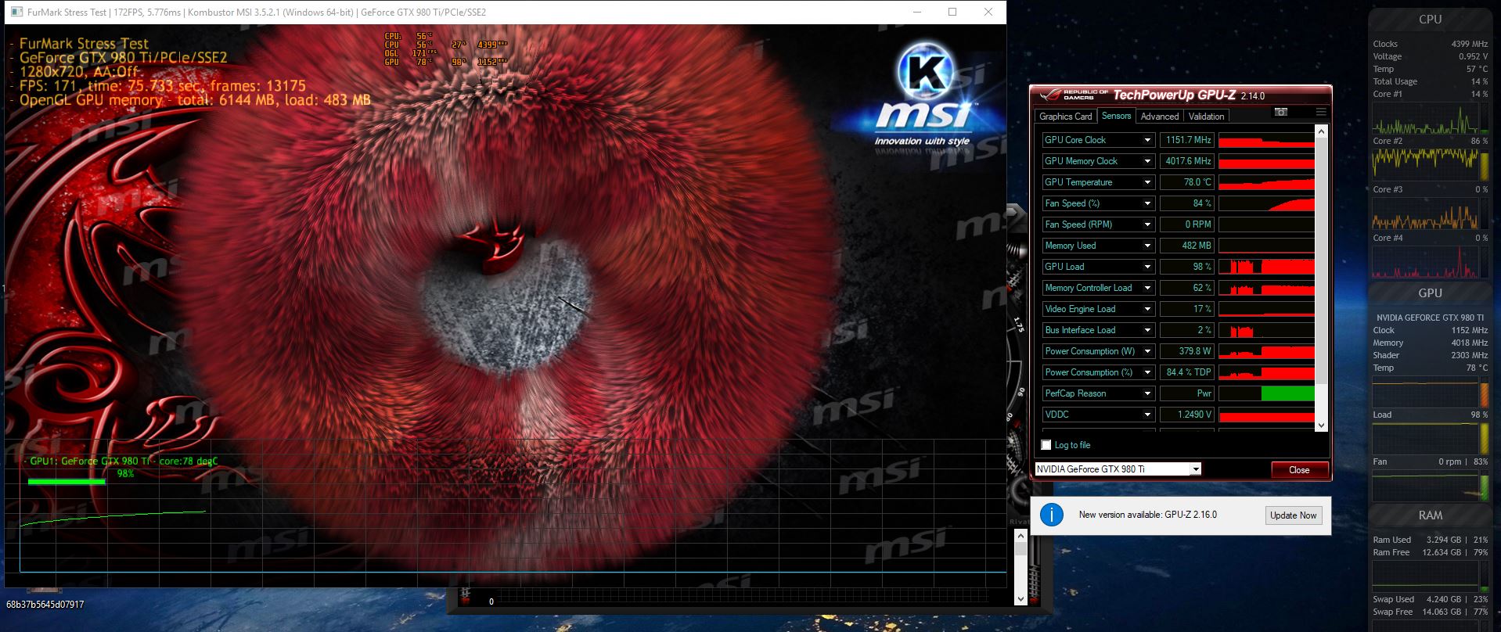The image size is (1501, 632).
Task: Select the Sensors tab in GPU-Z
Action: [1116, 116]
